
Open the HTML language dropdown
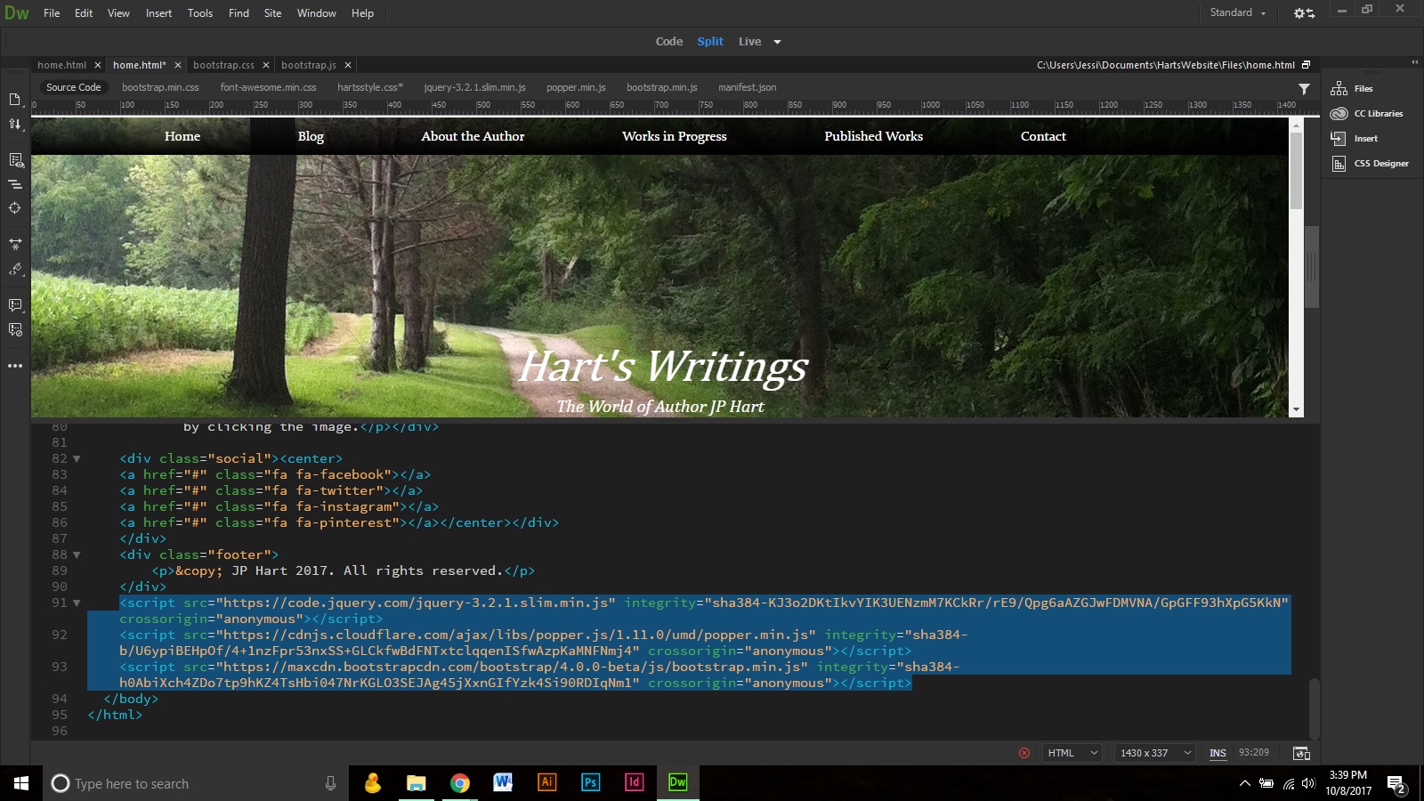tap(1072, 753)
